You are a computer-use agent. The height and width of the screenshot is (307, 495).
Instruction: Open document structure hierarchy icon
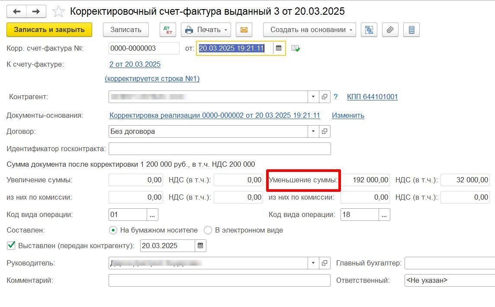pos(369,30)
